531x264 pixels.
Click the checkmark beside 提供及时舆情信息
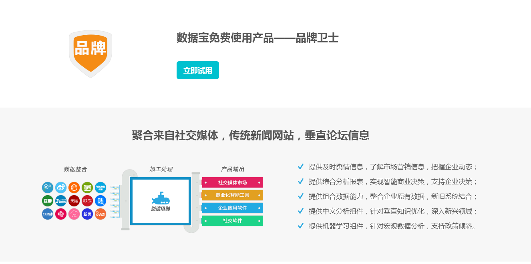[x=301, y=166]
